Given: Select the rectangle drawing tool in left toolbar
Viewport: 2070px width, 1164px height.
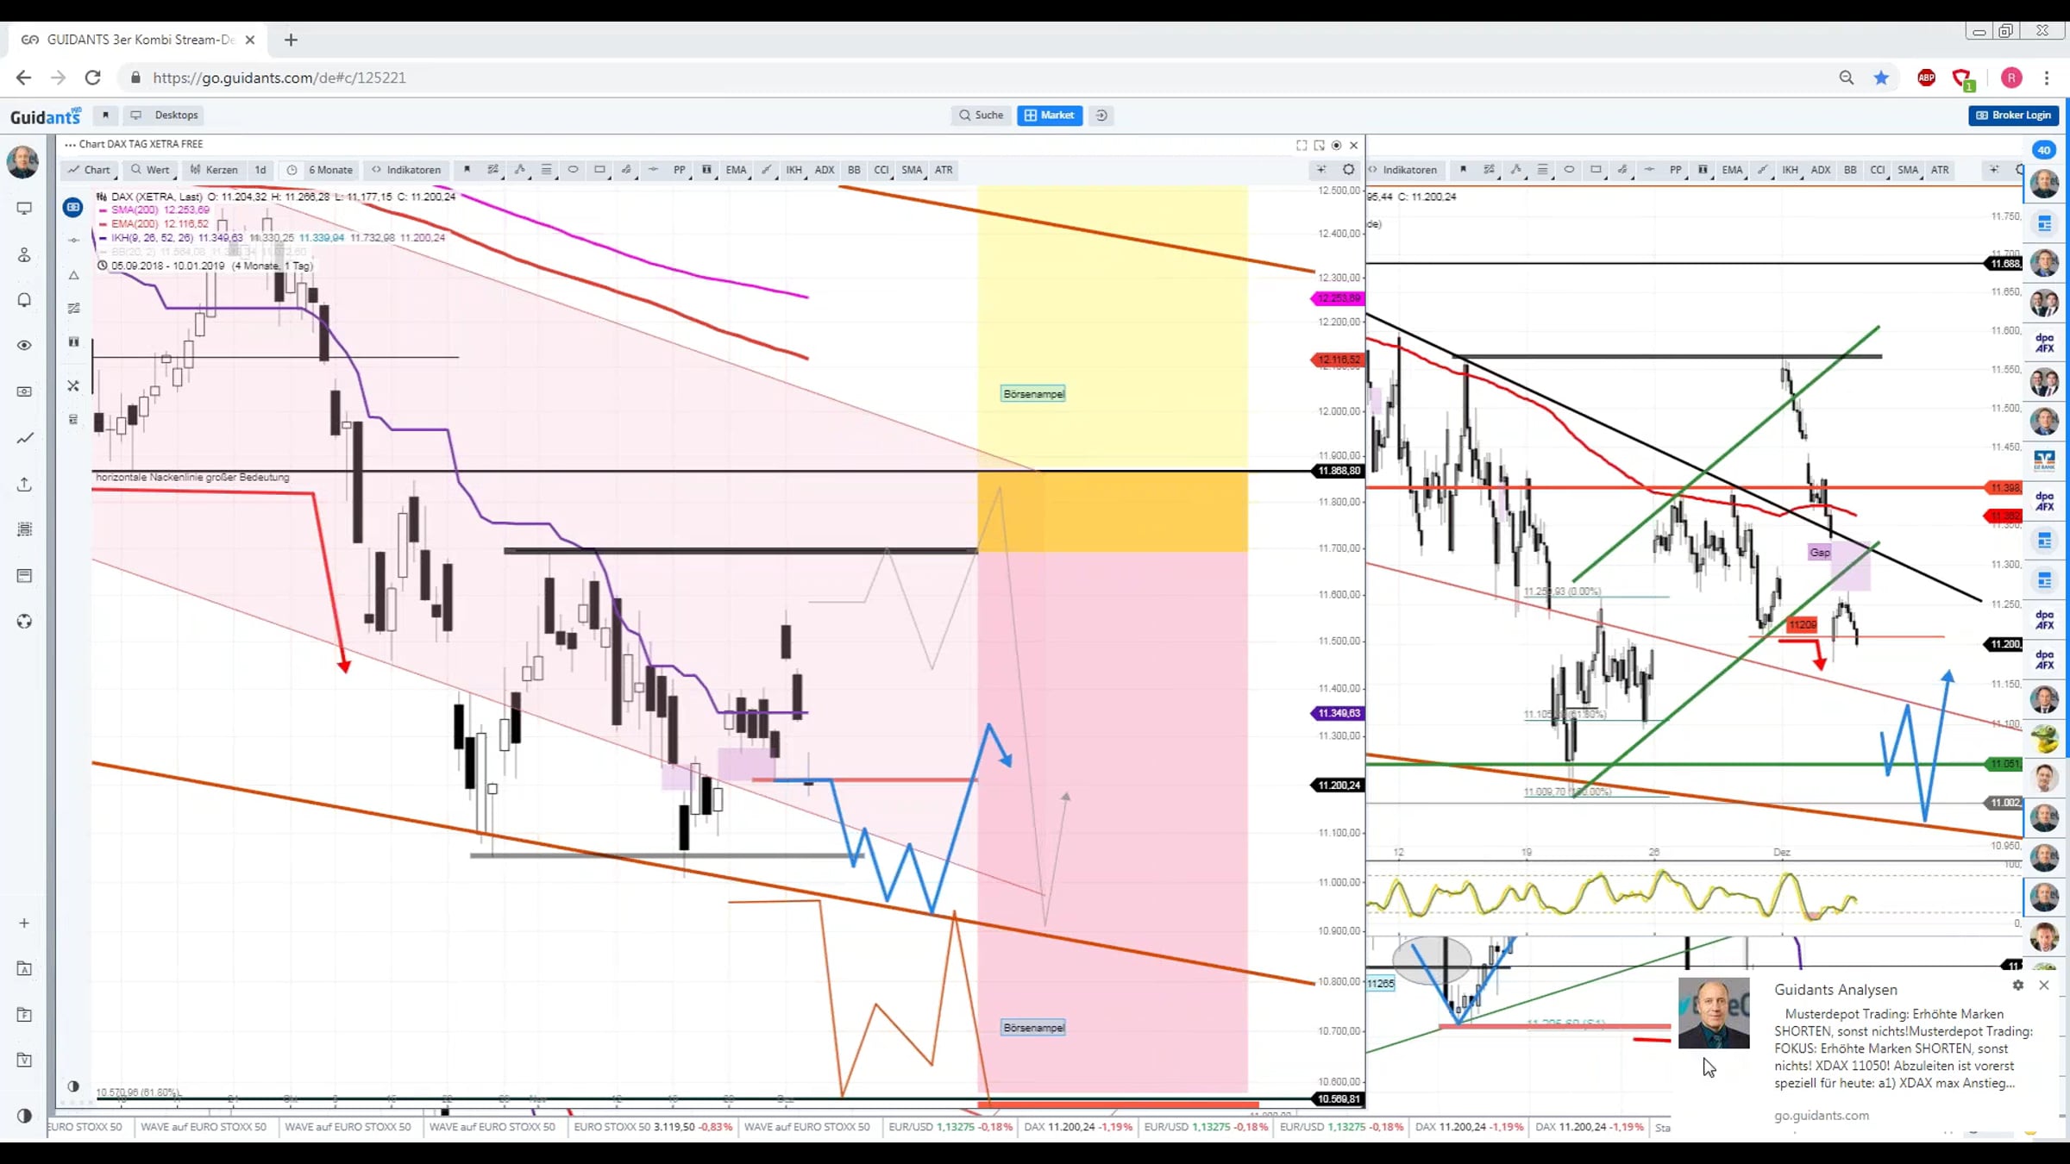Looking at the screenshot, I should [599, 170].
